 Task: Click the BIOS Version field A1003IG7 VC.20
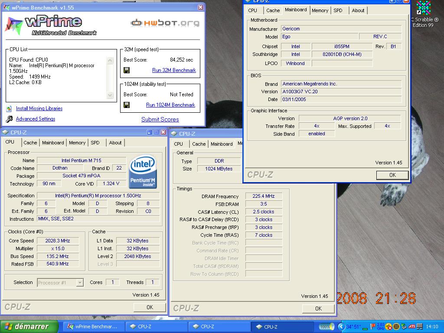pos(341,91)
